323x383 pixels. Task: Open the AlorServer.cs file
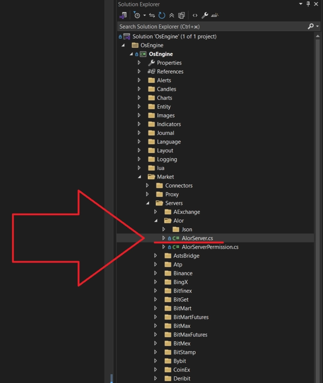point(197,238)
